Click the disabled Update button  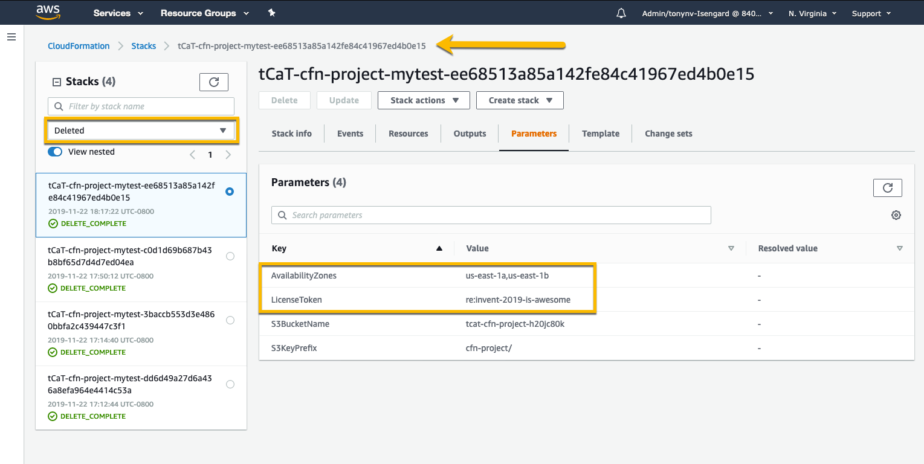point(344,100)
